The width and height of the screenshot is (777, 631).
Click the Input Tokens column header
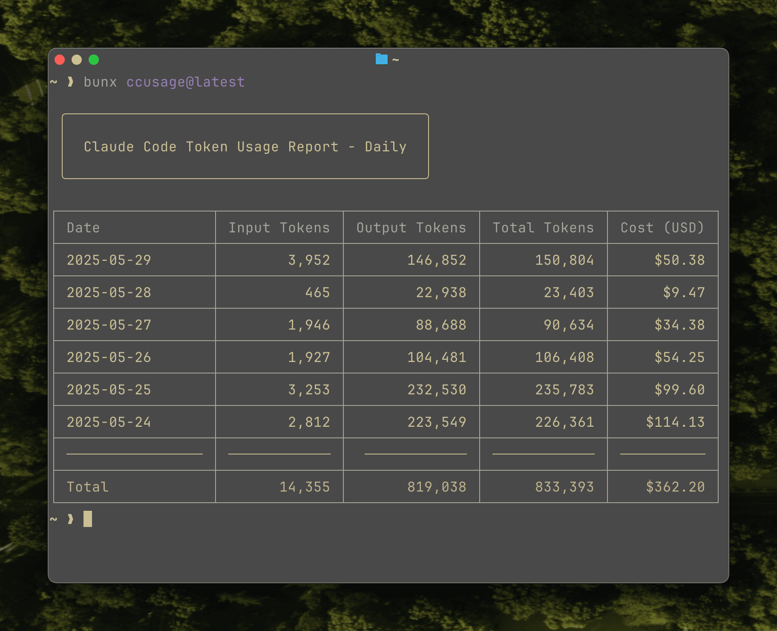[x=279, y=228]
